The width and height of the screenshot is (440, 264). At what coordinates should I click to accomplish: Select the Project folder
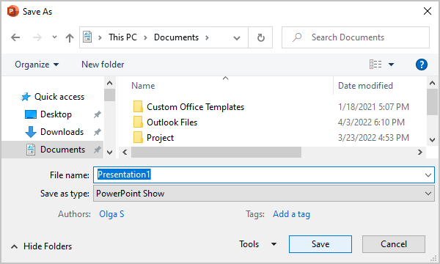click(x=160, y=138)
